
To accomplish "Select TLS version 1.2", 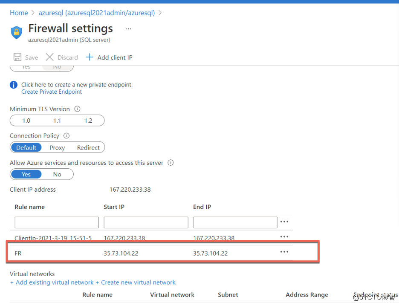I will tap(88, 121).
